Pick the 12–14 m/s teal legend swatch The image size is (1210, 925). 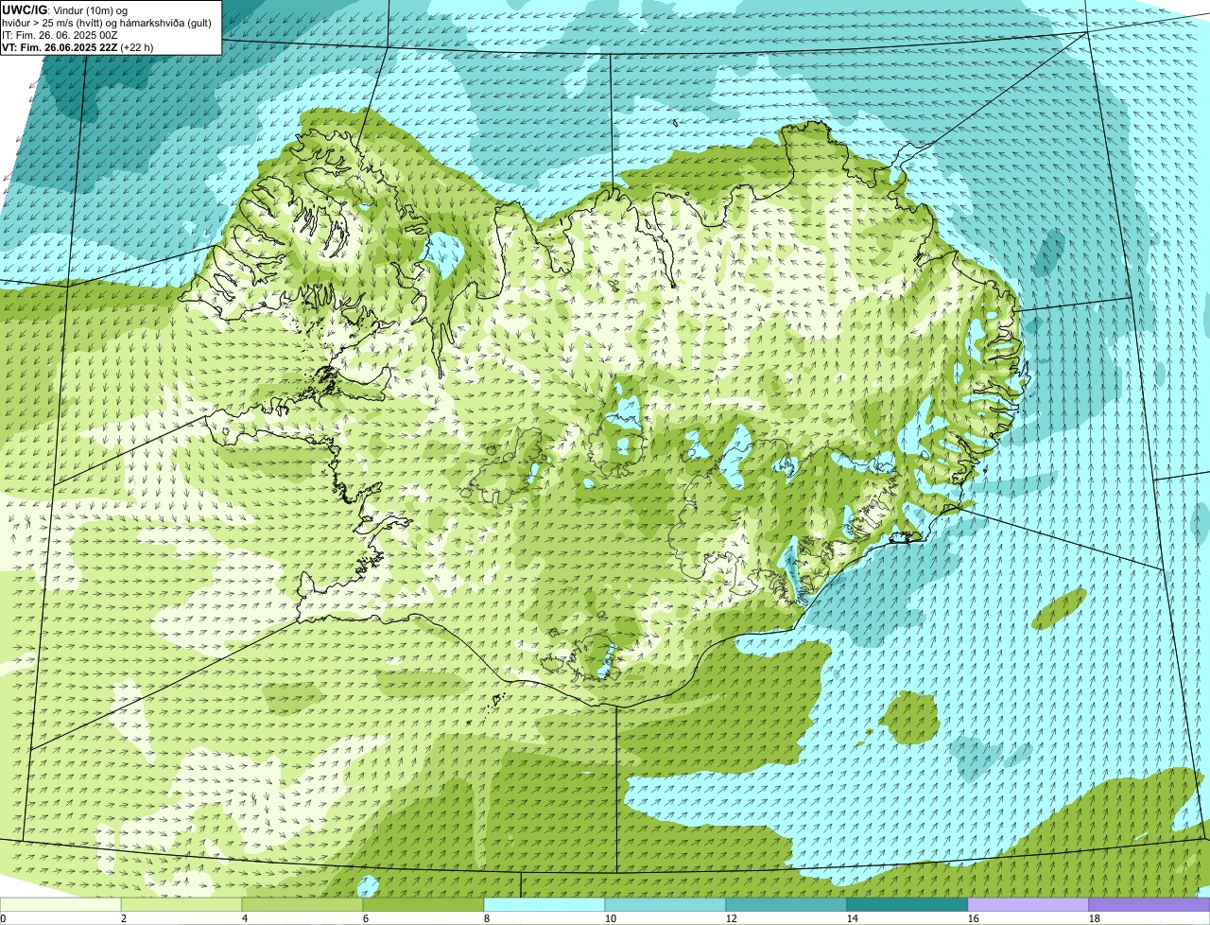pyautogui.click(x=786, y=905)
